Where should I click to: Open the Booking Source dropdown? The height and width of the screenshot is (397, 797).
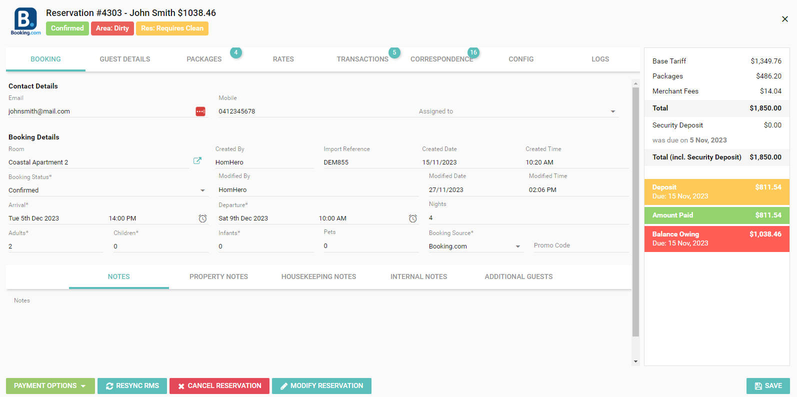517,246
